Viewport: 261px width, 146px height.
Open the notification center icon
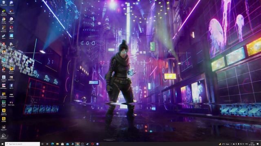pos(258,144)
